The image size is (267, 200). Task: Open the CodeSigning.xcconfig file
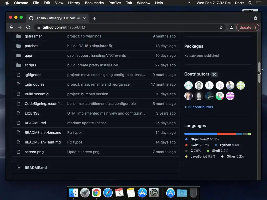[44, 104]
